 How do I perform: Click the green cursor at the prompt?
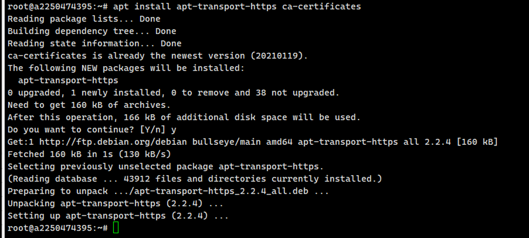click(x=115, y=228)
